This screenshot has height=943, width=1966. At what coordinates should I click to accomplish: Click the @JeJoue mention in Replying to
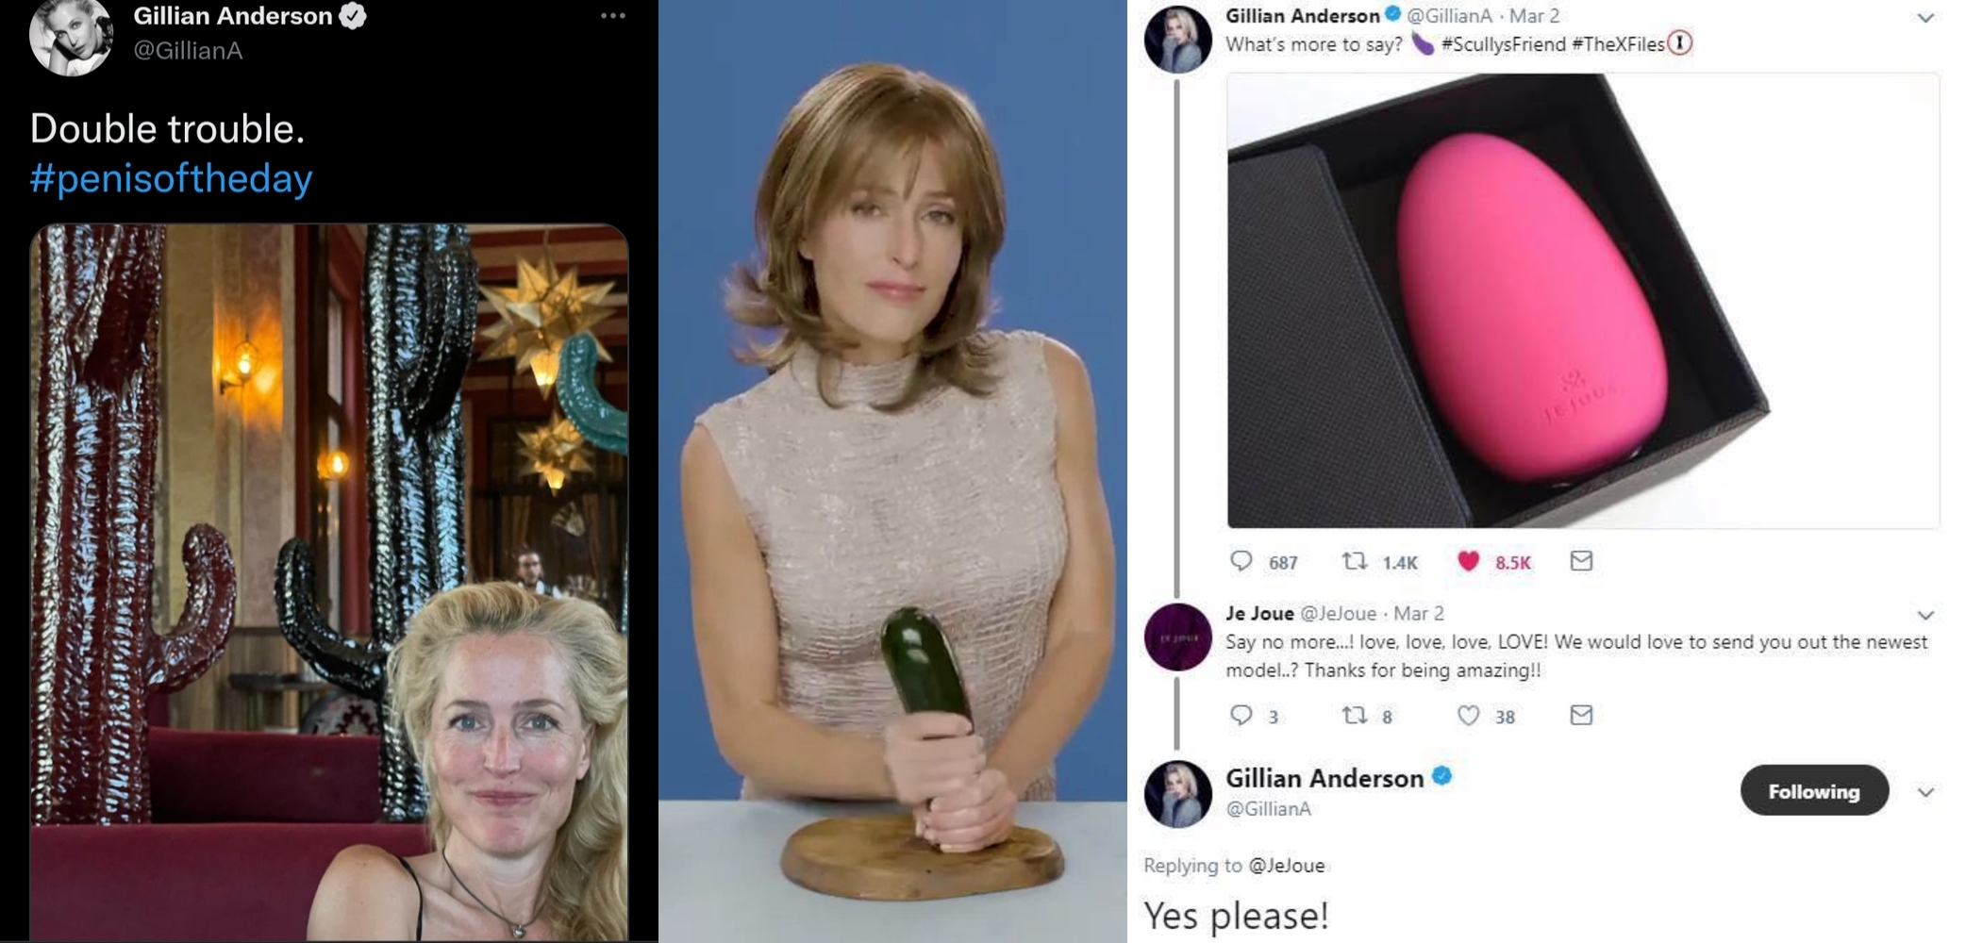pos(1287,865)
